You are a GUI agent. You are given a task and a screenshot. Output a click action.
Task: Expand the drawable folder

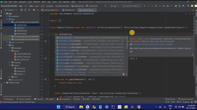(10, 48)
